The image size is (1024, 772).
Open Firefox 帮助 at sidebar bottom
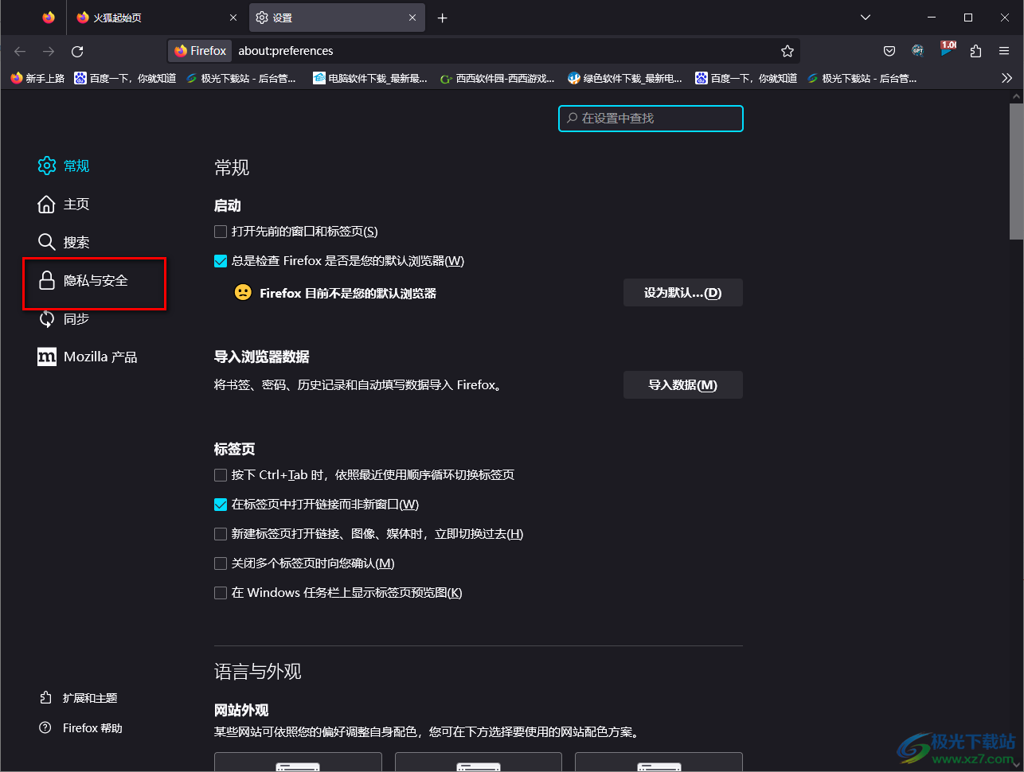tap(81, 728)
